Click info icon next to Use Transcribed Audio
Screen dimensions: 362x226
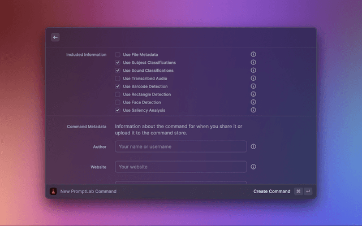(x=253, y=79)
